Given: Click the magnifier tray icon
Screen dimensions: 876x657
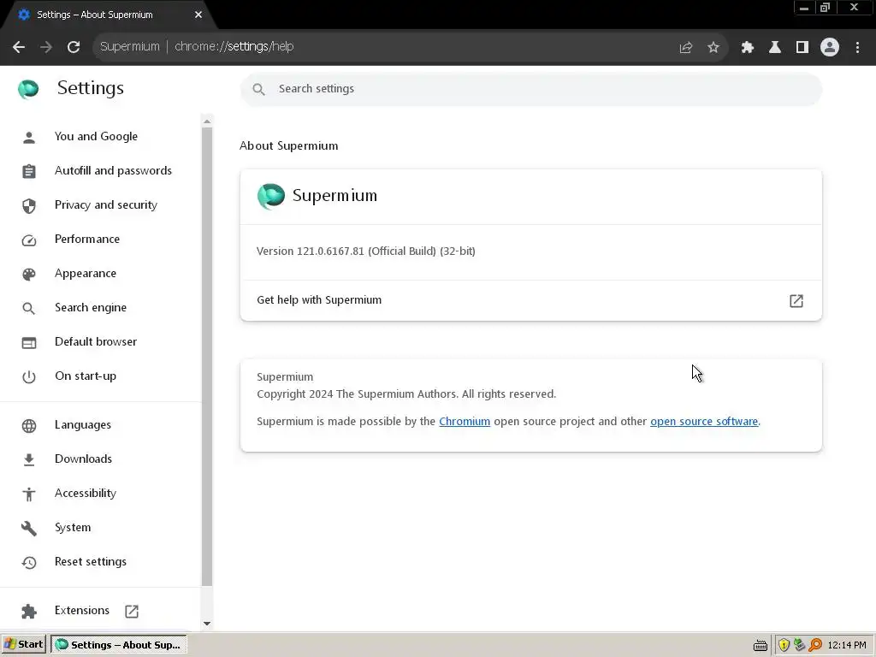Looking at the screenshot, I should pyautogui.click(x=815, y=645).
